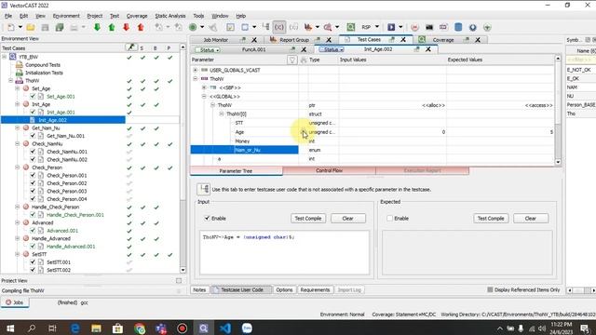Expand the <<SBF>> parameter node
Image resolution: width=596 pixels, height=335 pixels.
pos(204,87)
